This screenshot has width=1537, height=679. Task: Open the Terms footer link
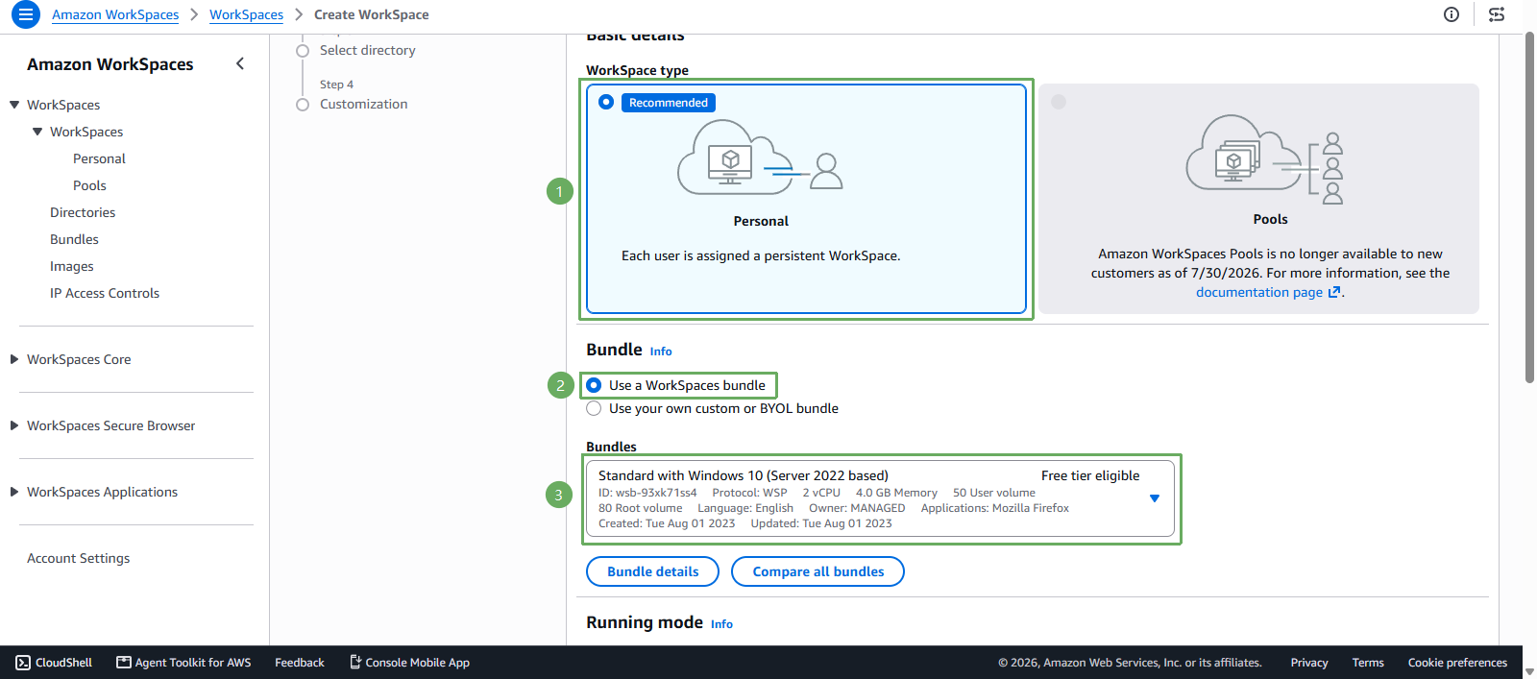[1368, 663]
